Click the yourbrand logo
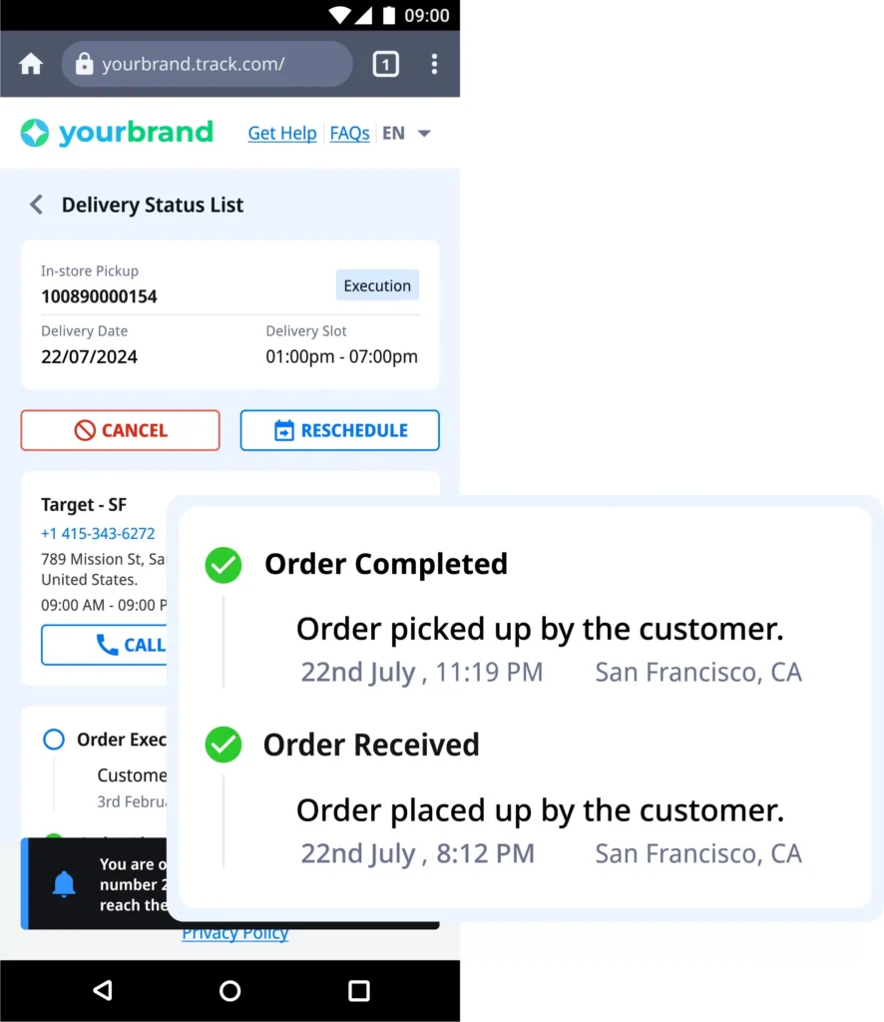This screenshot has width=884, height=1022. click(117, 133)
